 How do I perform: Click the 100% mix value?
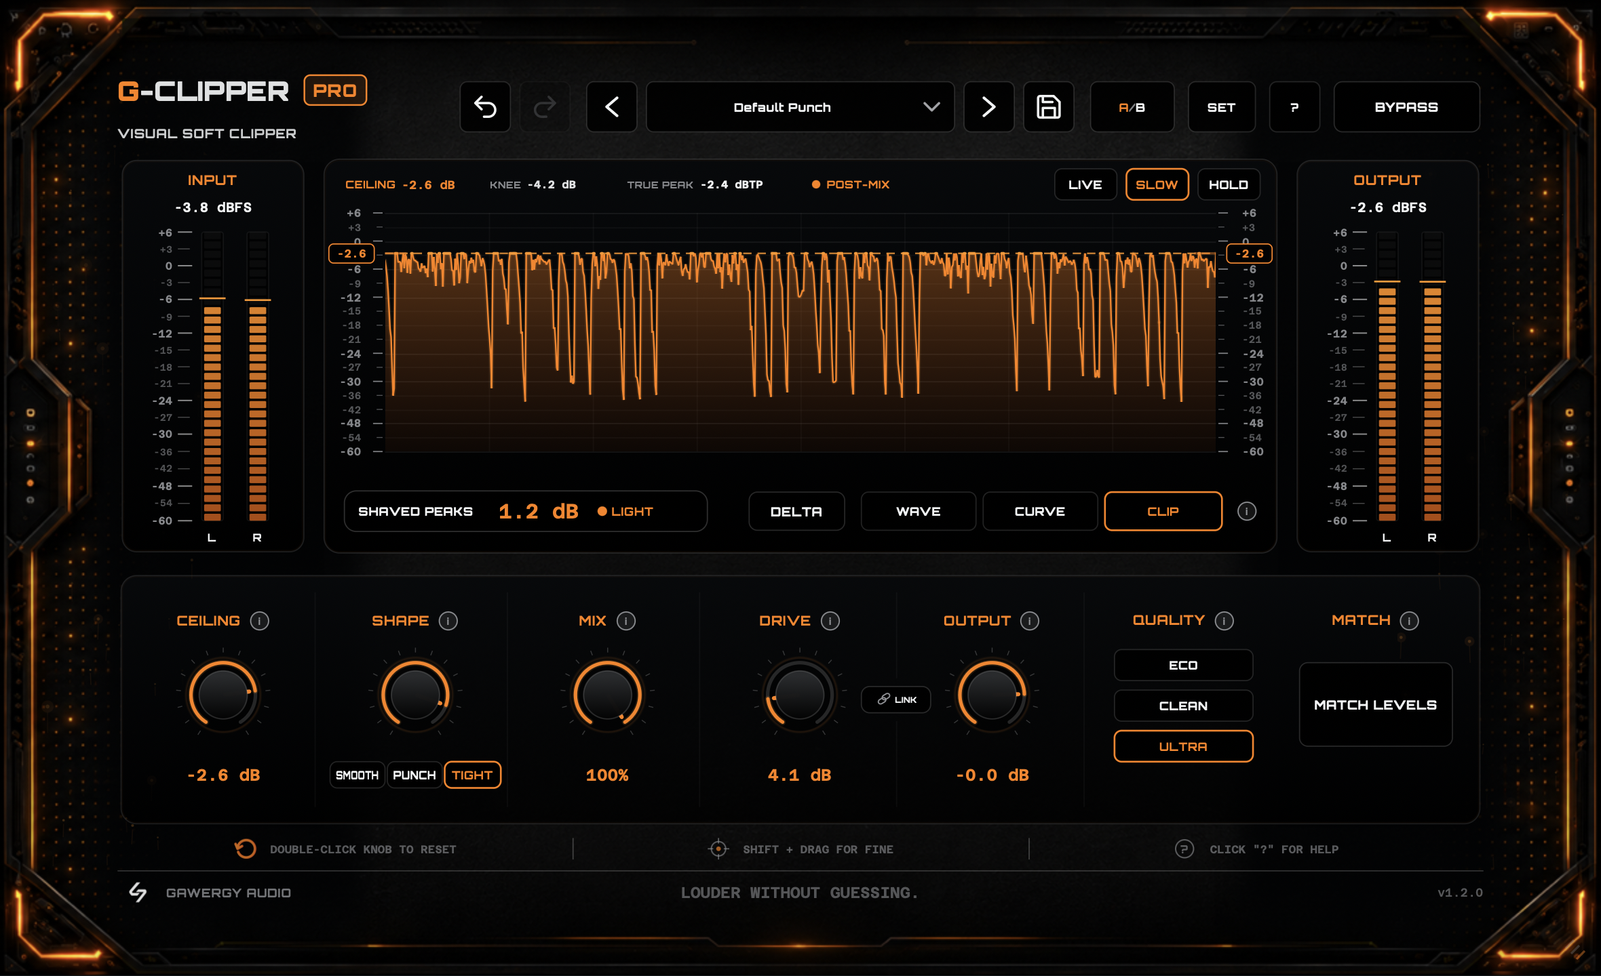pyautogui.click(x=607, y=775)
